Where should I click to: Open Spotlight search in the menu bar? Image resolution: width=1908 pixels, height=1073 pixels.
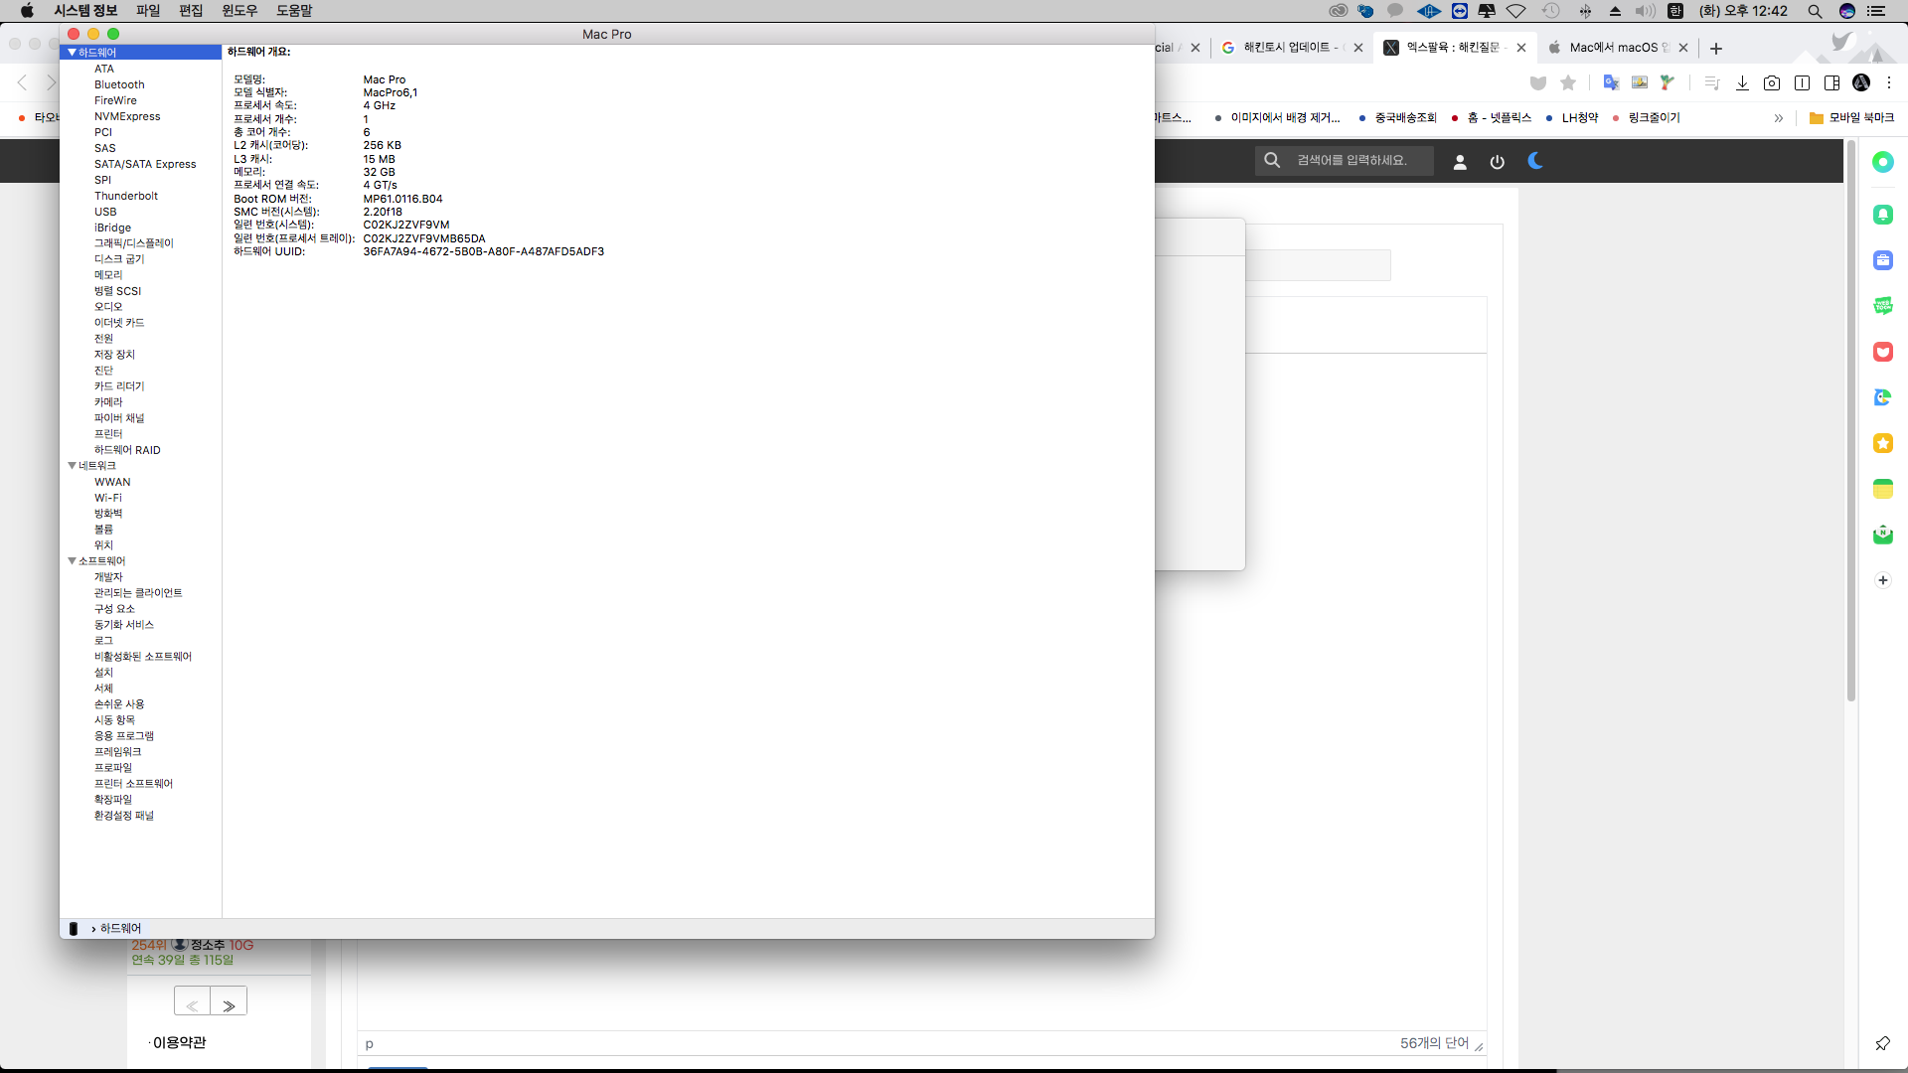(x=1815, y=11)
